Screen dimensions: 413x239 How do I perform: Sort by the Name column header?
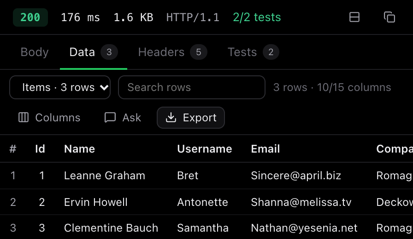coord(80,149)
